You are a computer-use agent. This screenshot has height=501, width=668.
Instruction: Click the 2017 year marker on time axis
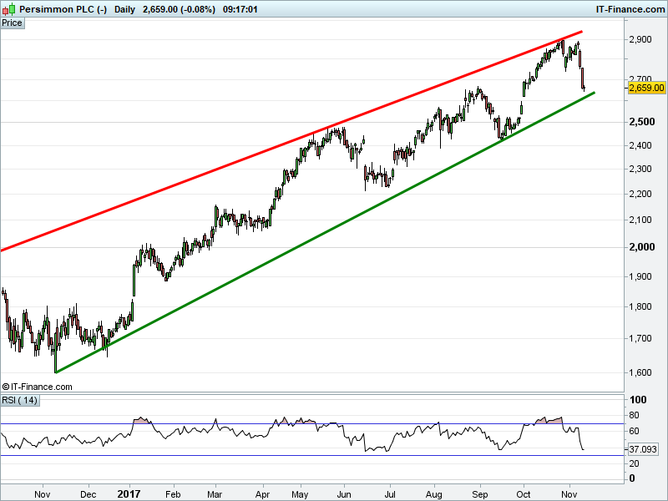click(129, 494)
